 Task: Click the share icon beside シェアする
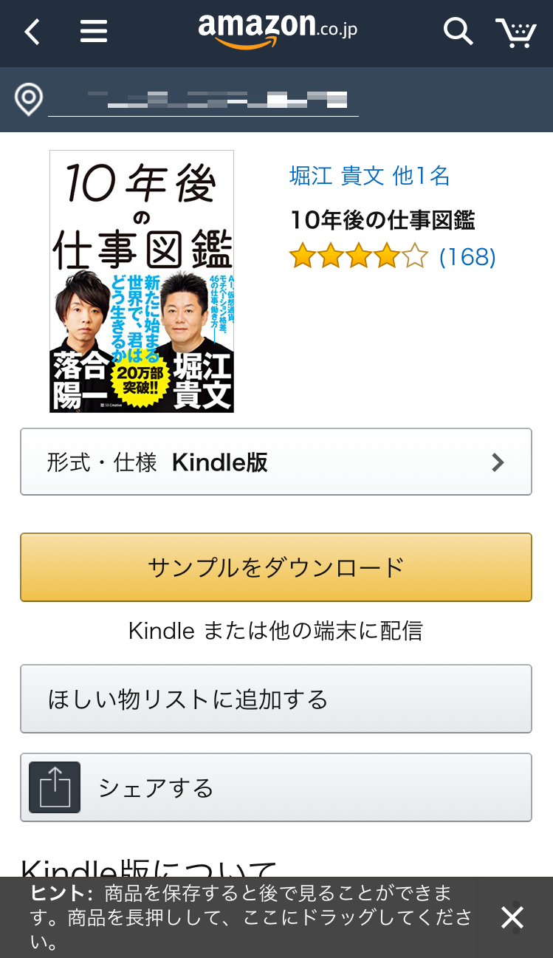tap(55, 787)
